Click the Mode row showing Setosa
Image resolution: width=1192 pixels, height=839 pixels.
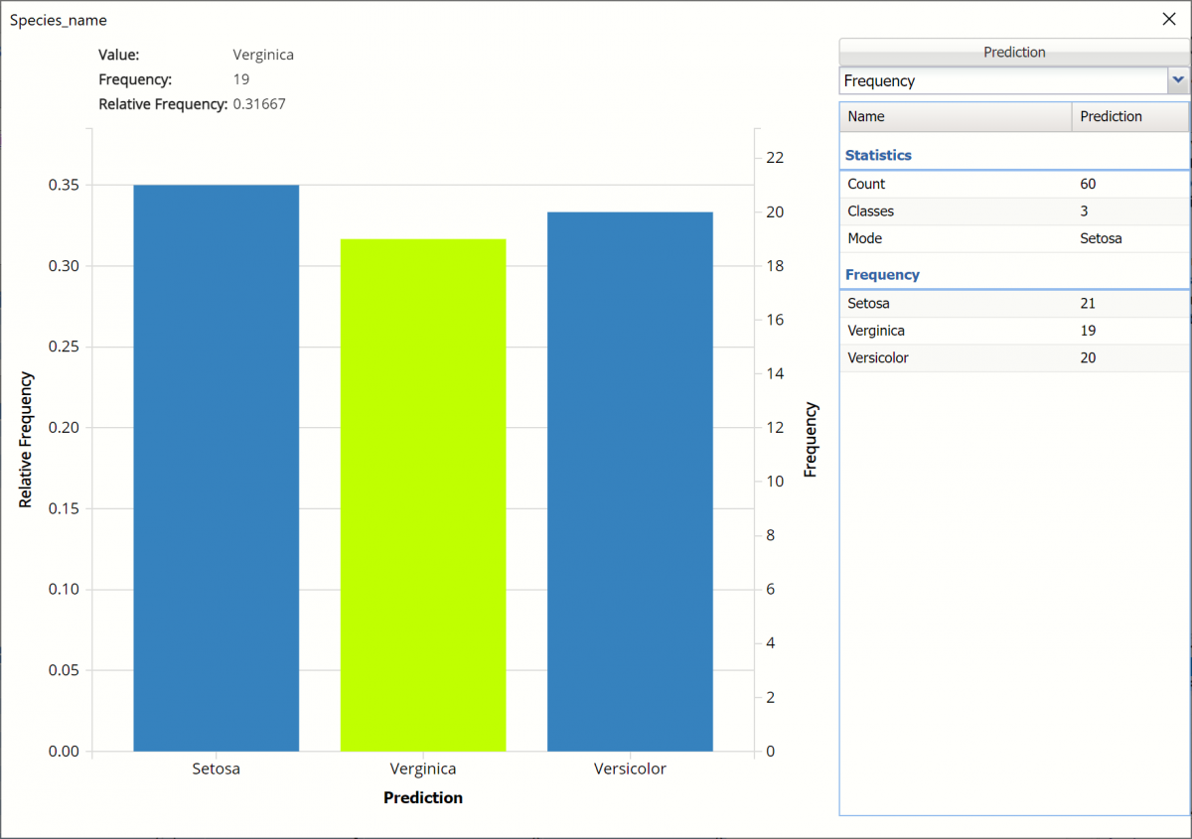pos(1013,238)
